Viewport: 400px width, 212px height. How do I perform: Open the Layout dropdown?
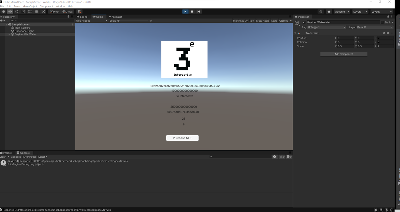click(x=381, y=11)
